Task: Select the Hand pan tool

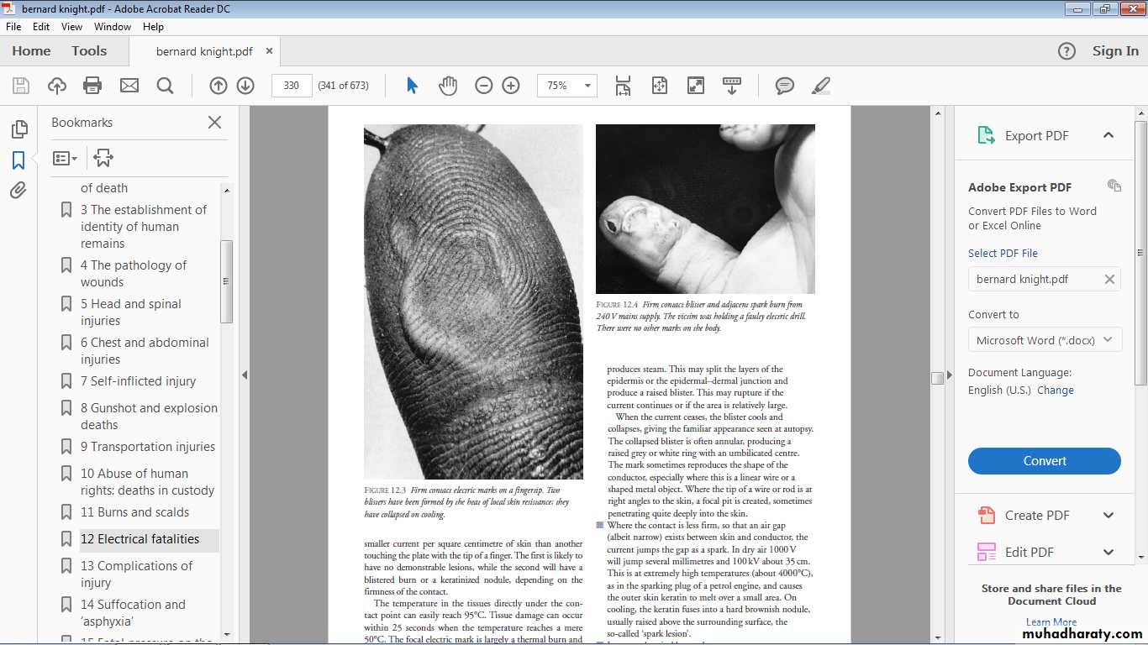Action: point(448,86)
